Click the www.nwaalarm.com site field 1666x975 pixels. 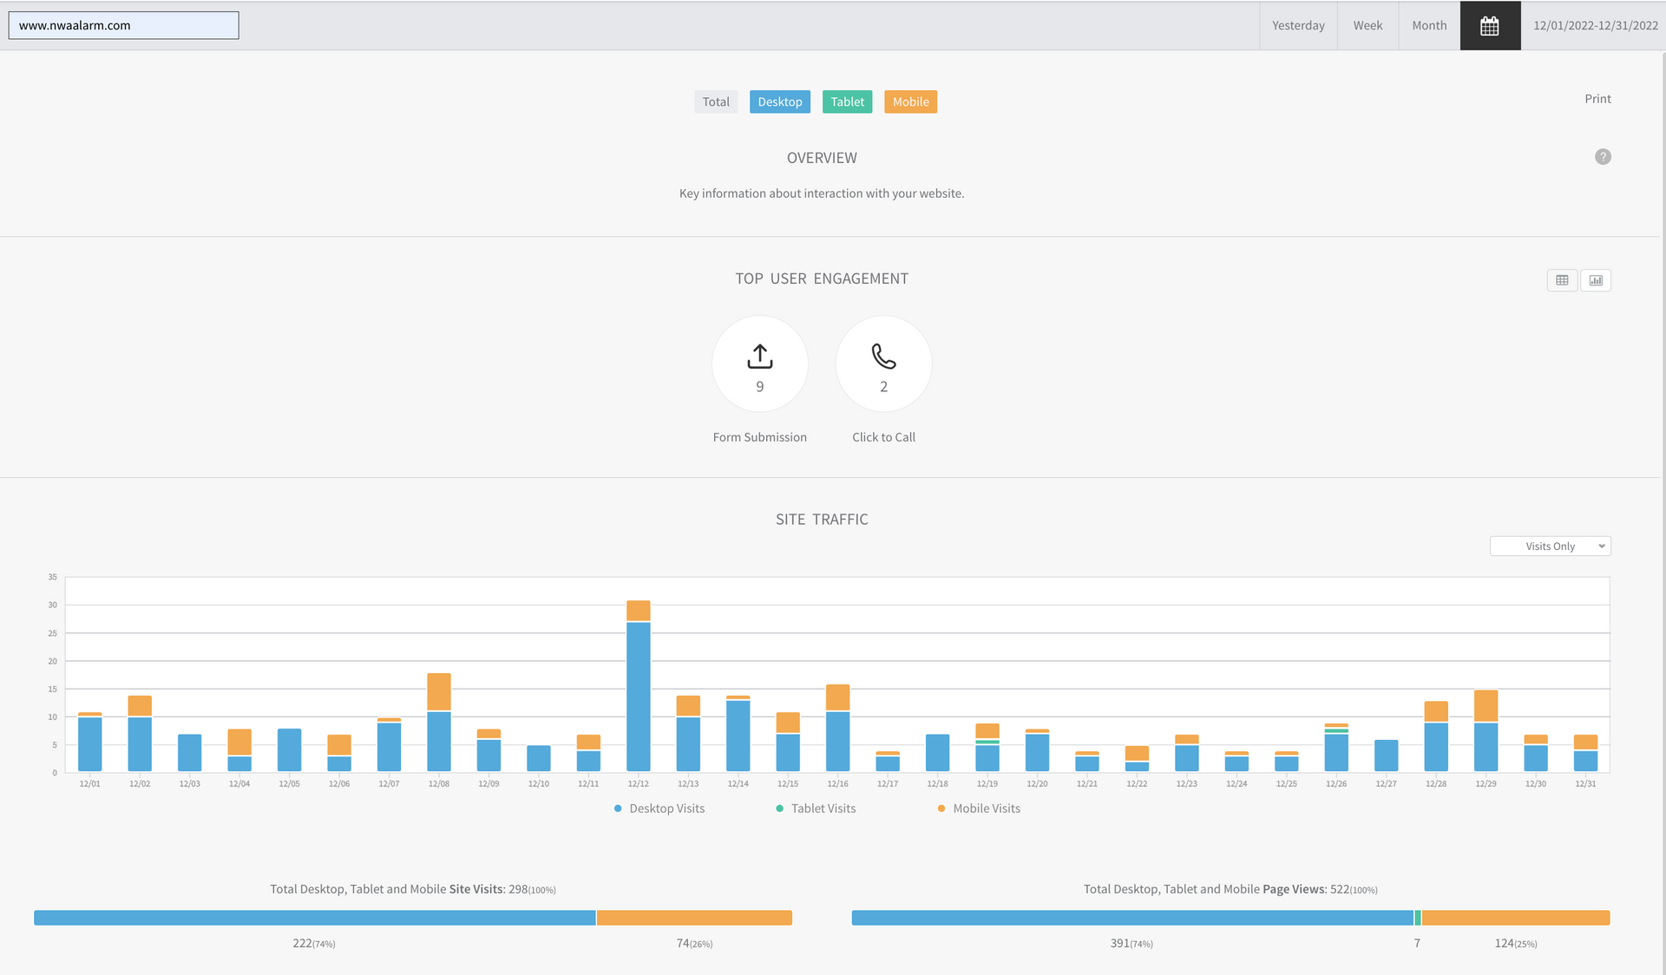coord(123,25)
